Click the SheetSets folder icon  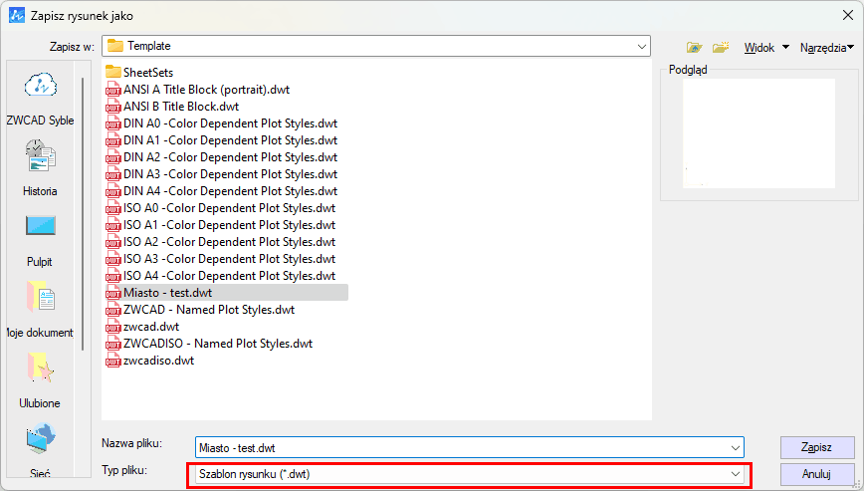(x=112, y=72)
